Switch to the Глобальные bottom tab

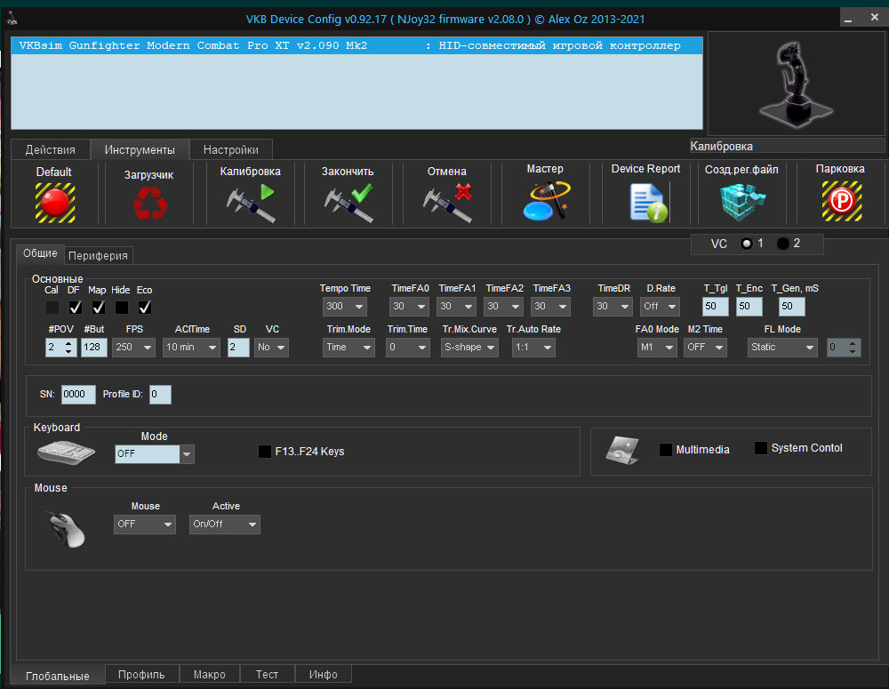point(57,676)
